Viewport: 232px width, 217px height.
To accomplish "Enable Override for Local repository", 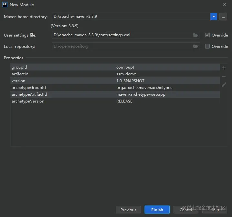I will (207, 46).
